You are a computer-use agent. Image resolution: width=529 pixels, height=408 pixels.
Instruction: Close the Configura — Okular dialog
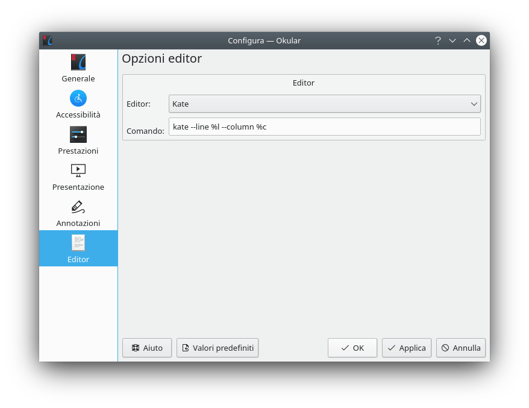pos(481,40)
